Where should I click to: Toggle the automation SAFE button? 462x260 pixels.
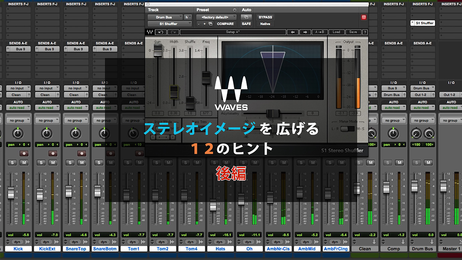point(246,24)
